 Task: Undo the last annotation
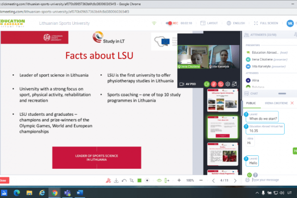click(x=124, y=181)
